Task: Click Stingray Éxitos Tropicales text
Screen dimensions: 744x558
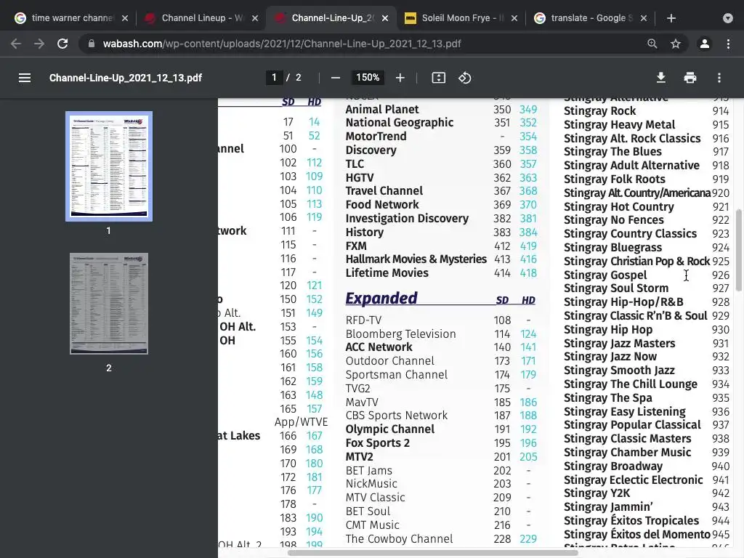Action: (x=631, y=520)
